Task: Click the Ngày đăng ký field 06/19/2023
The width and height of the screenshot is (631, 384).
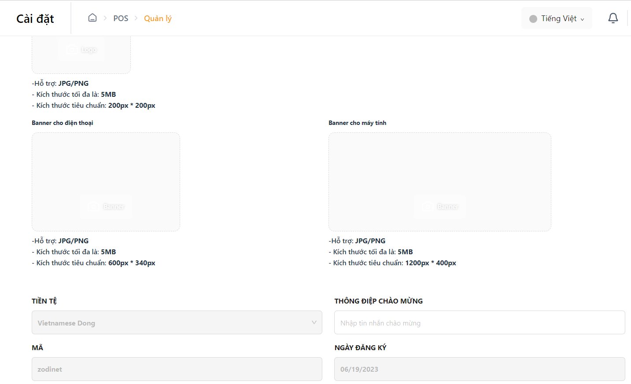Action: (480, 369)
